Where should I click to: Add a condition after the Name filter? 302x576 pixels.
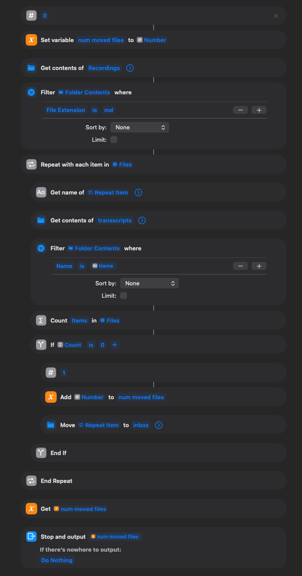click(x=259, y=266)
